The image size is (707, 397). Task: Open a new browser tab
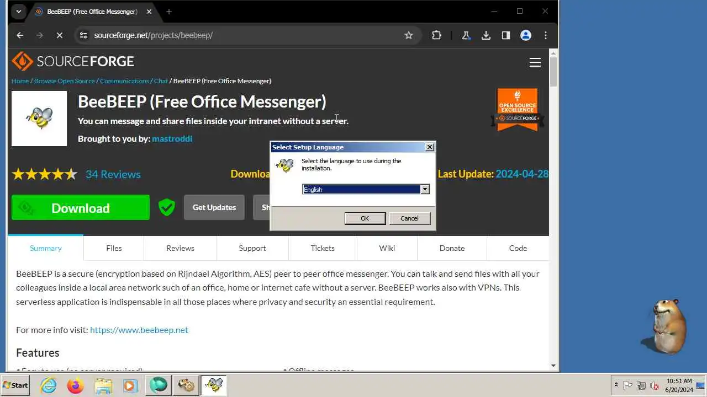[x=169, y=12]
